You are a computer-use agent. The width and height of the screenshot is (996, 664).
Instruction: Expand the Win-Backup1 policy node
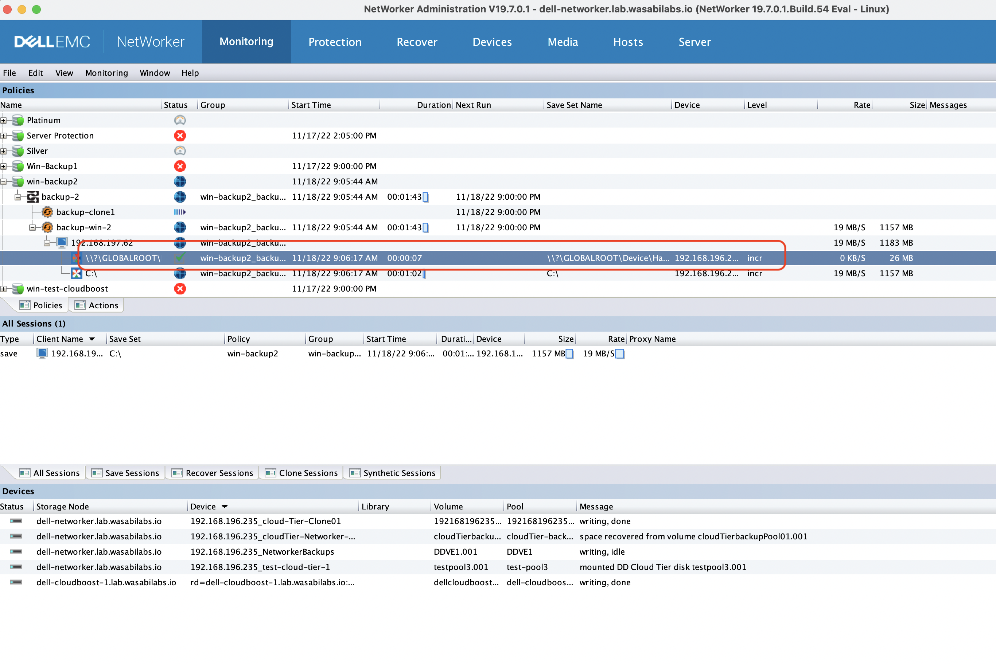click(x=3, y=166)
